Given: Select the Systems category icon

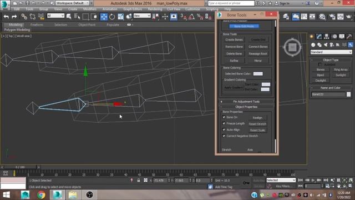Looking at the screenshot, I should pyautogui.click(x=351, y=45).
